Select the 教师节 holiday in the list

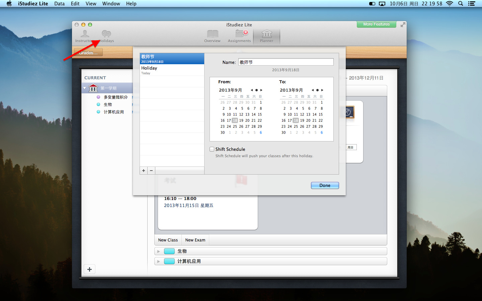[172, 59]
